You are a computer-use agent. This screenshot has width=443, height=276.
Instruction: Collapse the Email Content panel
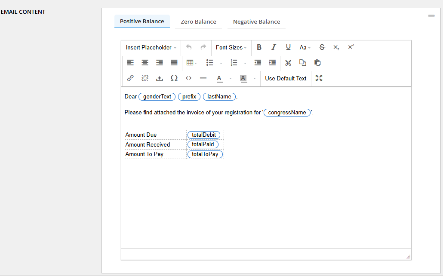[x=431, y=15]
